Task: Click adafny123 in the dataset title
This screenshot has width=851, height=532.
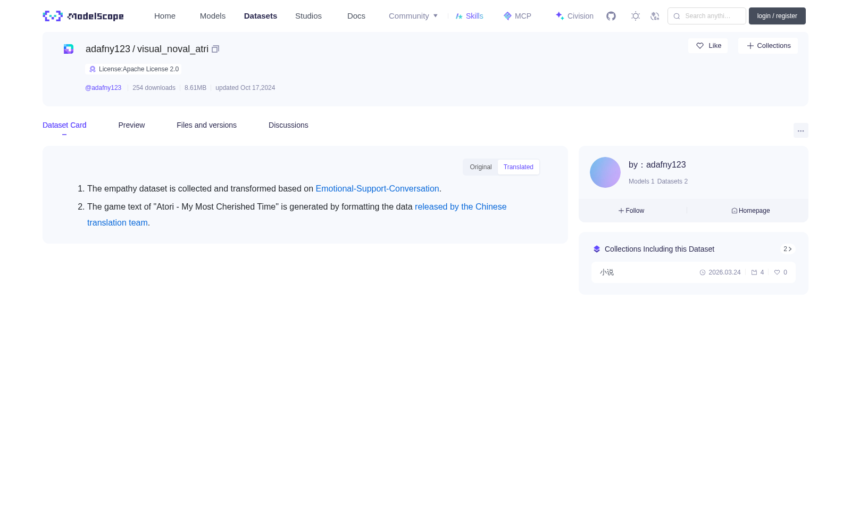Action: point(108,49)
